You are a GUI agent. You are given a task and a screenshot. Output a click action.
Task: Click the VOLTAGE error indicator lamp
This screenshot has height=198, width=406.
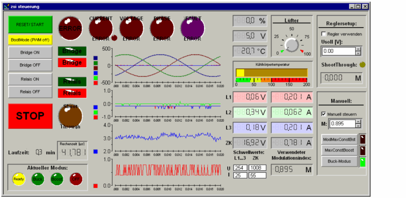coord(131,28)
